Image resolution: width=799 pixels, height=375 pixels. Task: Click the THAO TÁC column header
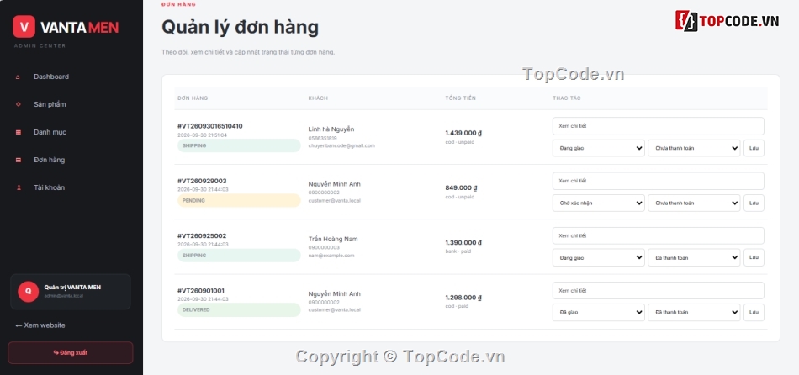pyautogui.click(x=567, y=98)
